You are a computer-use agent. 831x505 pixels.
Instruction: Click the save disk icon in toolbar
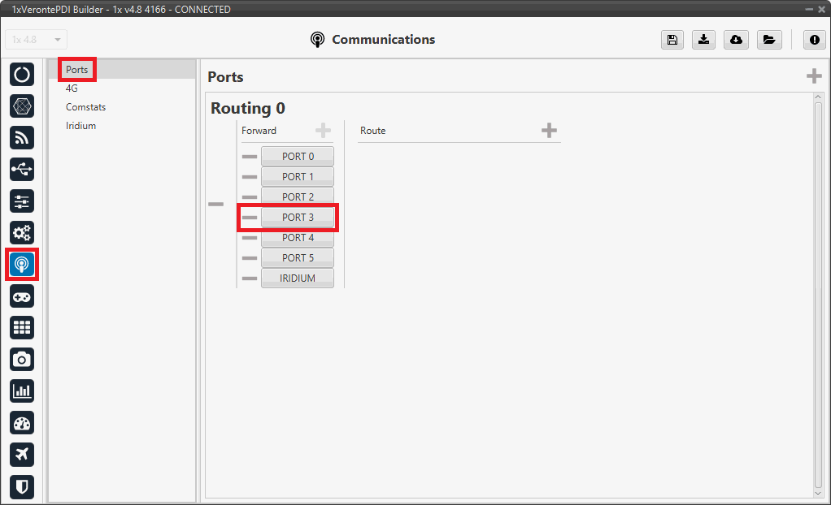(672, 40)
